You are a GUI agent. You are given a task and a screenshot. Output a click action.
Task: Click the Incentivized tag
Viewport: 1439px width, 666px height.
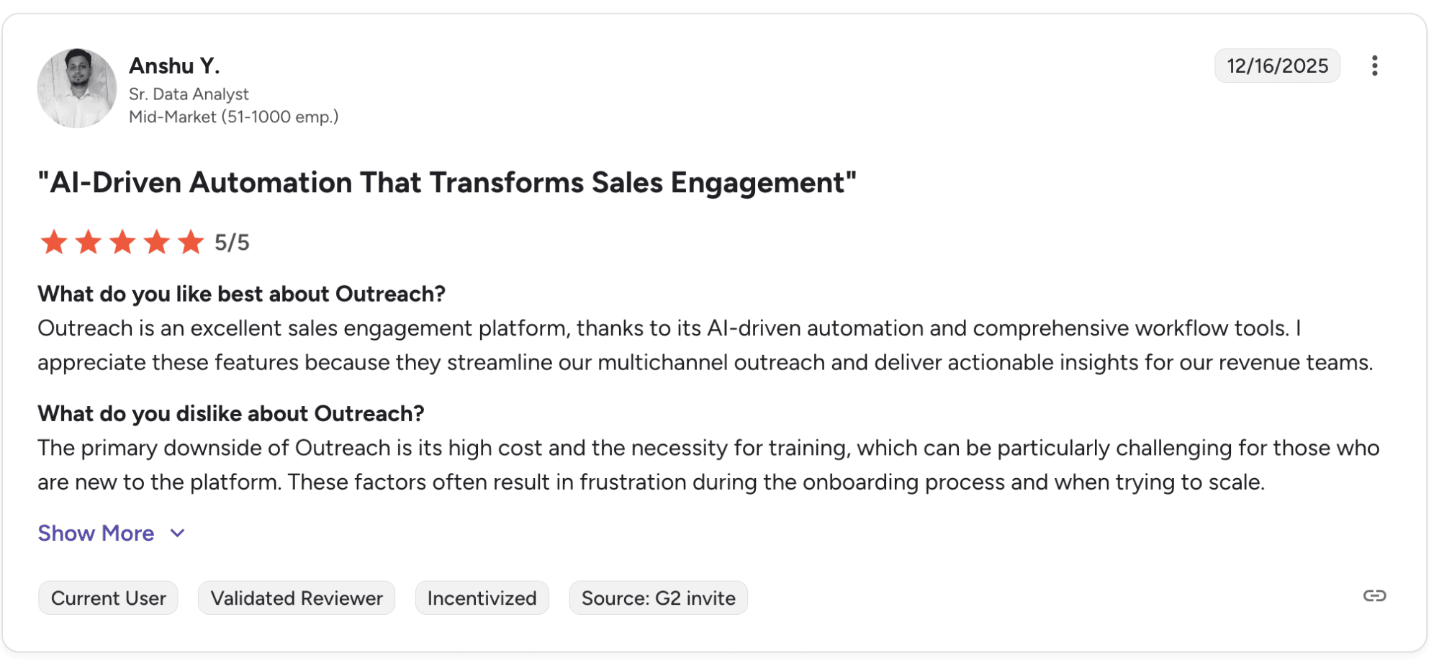pyautogui.click(x=482, y=598)
